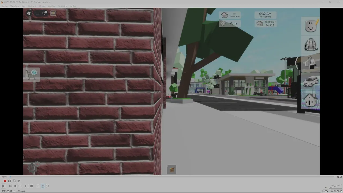The image size is (343, 193).
Task: Open the Araçlar menu
Action: coord(52,6)
